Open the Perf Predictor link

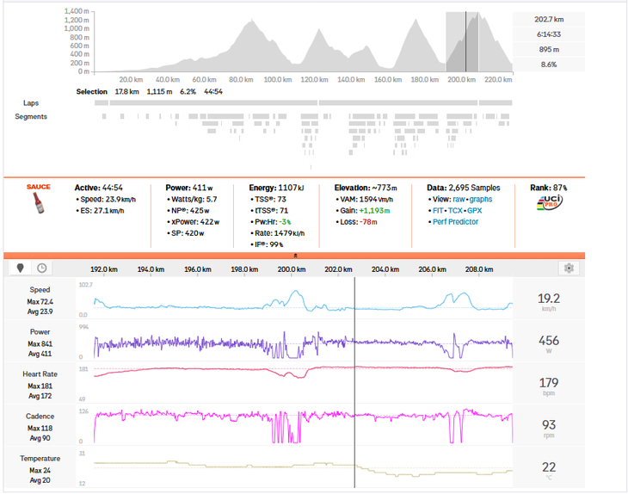click(x=455, y=221)
